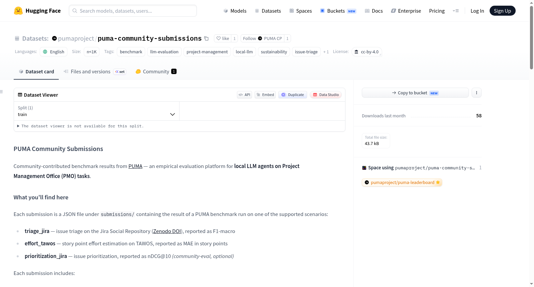Screen dimensions: 534x287
Task: Click the Hugging Face logo
Action: pyautogui.click(x=37, y=11)
